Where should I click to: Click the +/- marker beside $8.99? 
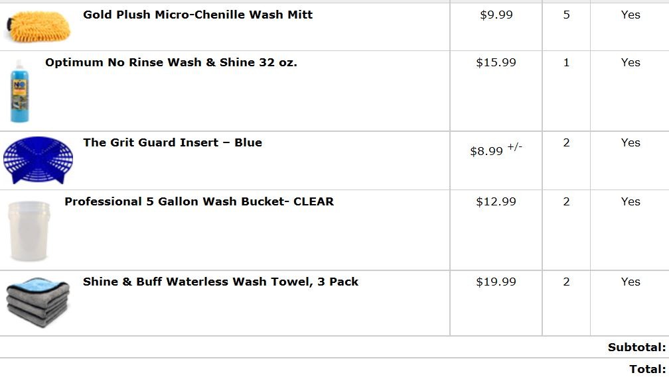point(514,147)
